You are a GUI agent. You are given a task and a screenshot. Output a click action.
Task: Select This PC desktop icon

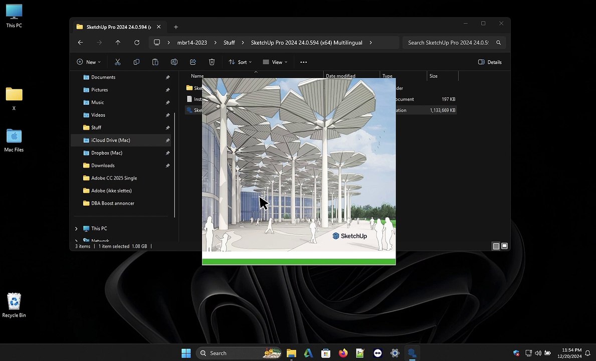coord(14,16)
